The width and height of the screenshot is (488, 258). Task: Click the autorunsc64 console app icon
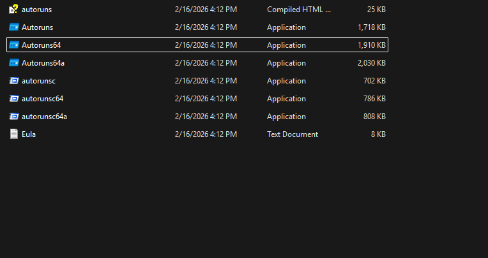click(13, 99)
